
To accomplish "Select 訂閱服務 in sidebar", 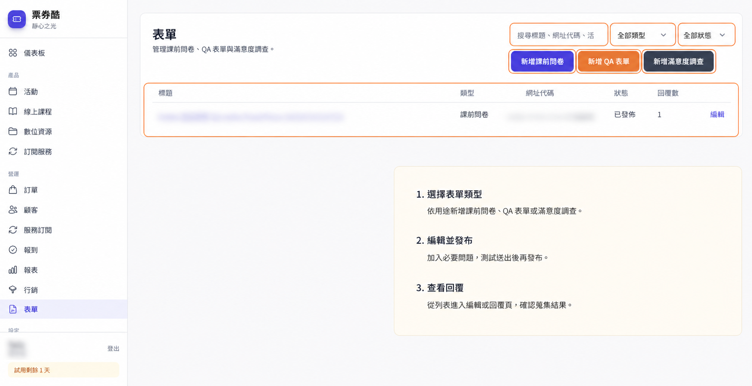I will (64, 151).
